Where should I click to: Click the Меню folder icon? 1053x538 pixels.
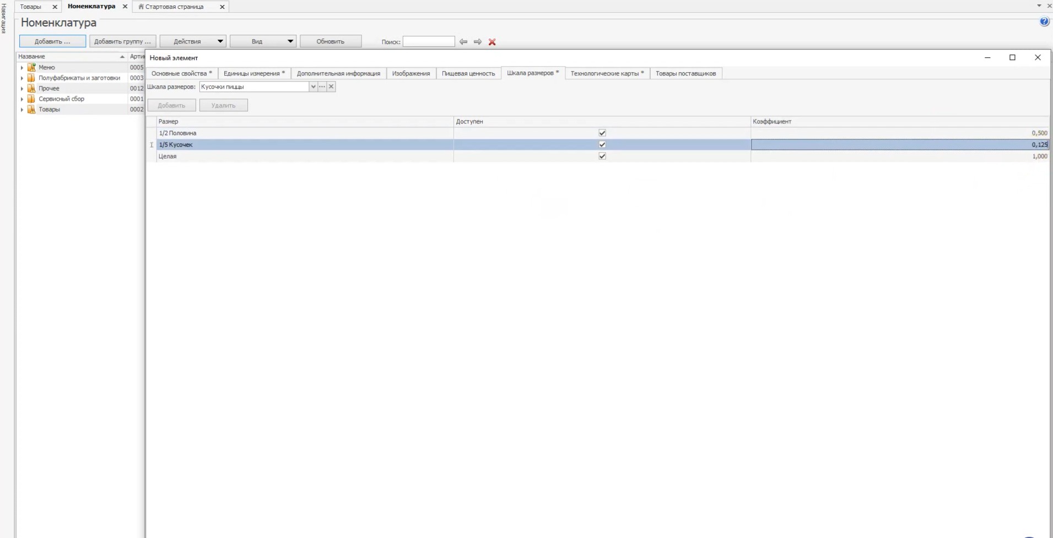pos(31,67)
